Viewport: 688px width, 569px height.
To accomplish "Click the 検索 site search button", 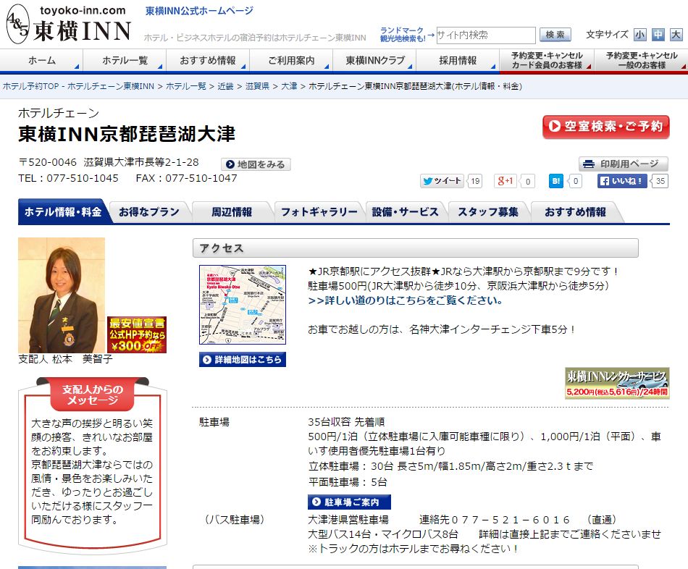I will tap(555, 35).
